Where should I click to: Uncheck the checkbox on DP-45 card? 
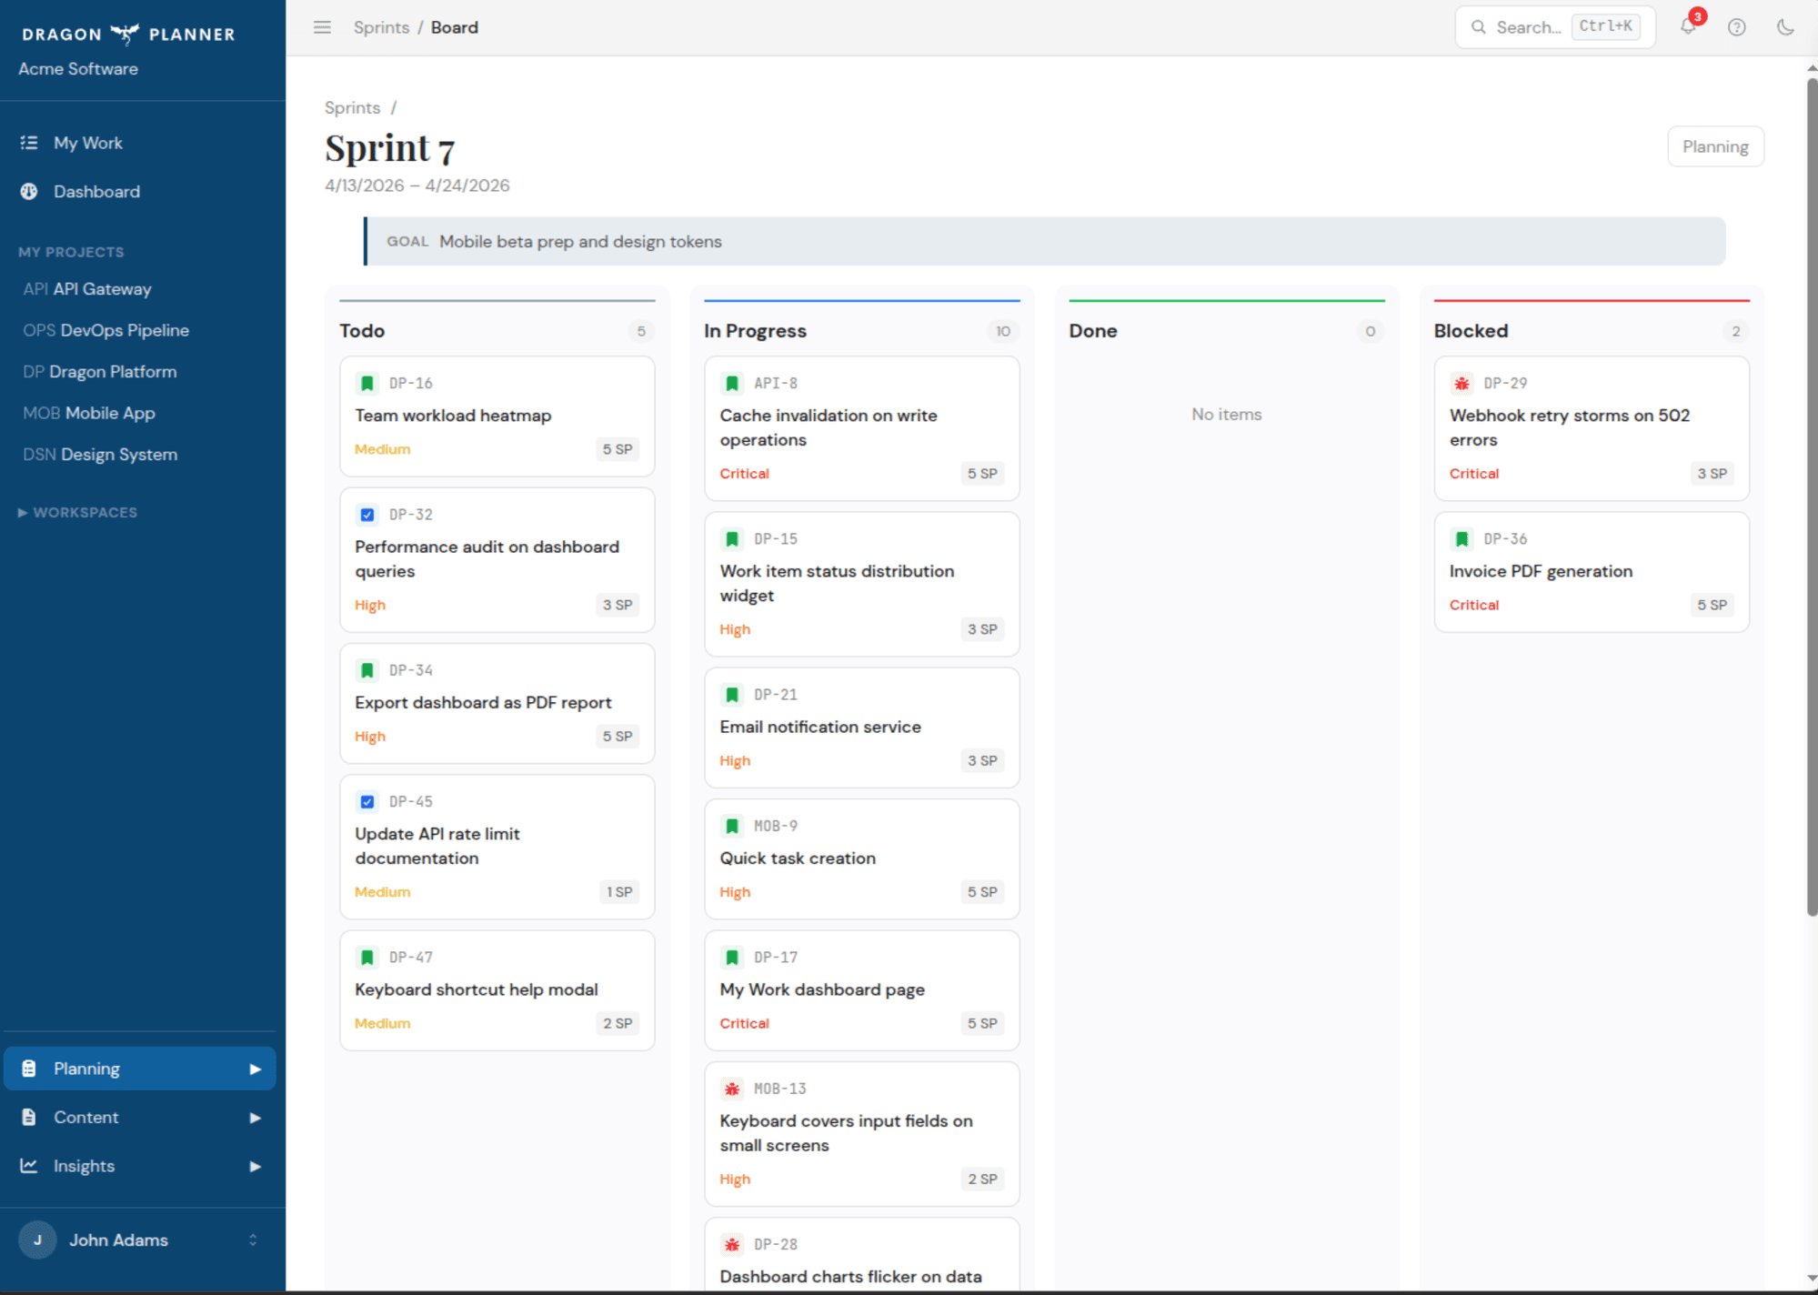[367, 801]
